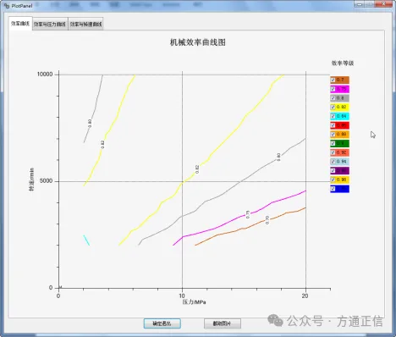Select the 效率曲线 tab
Image resolution: width=396 pixels, height=337 pixels.
20,24
